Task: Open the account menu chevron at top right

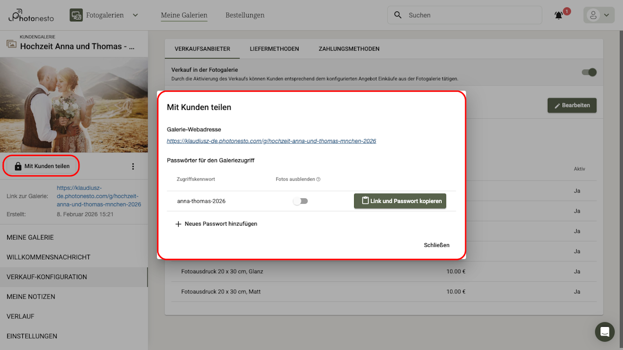Action: (605, 15)
